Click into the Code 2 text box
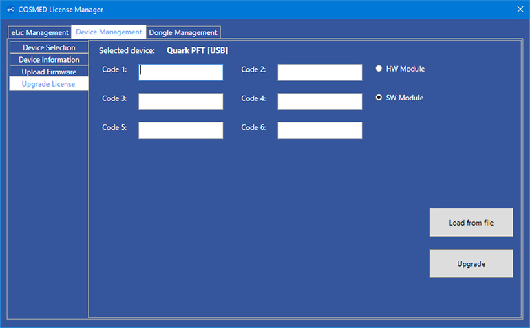Screen dimensions: 530x328 point(319,72)
